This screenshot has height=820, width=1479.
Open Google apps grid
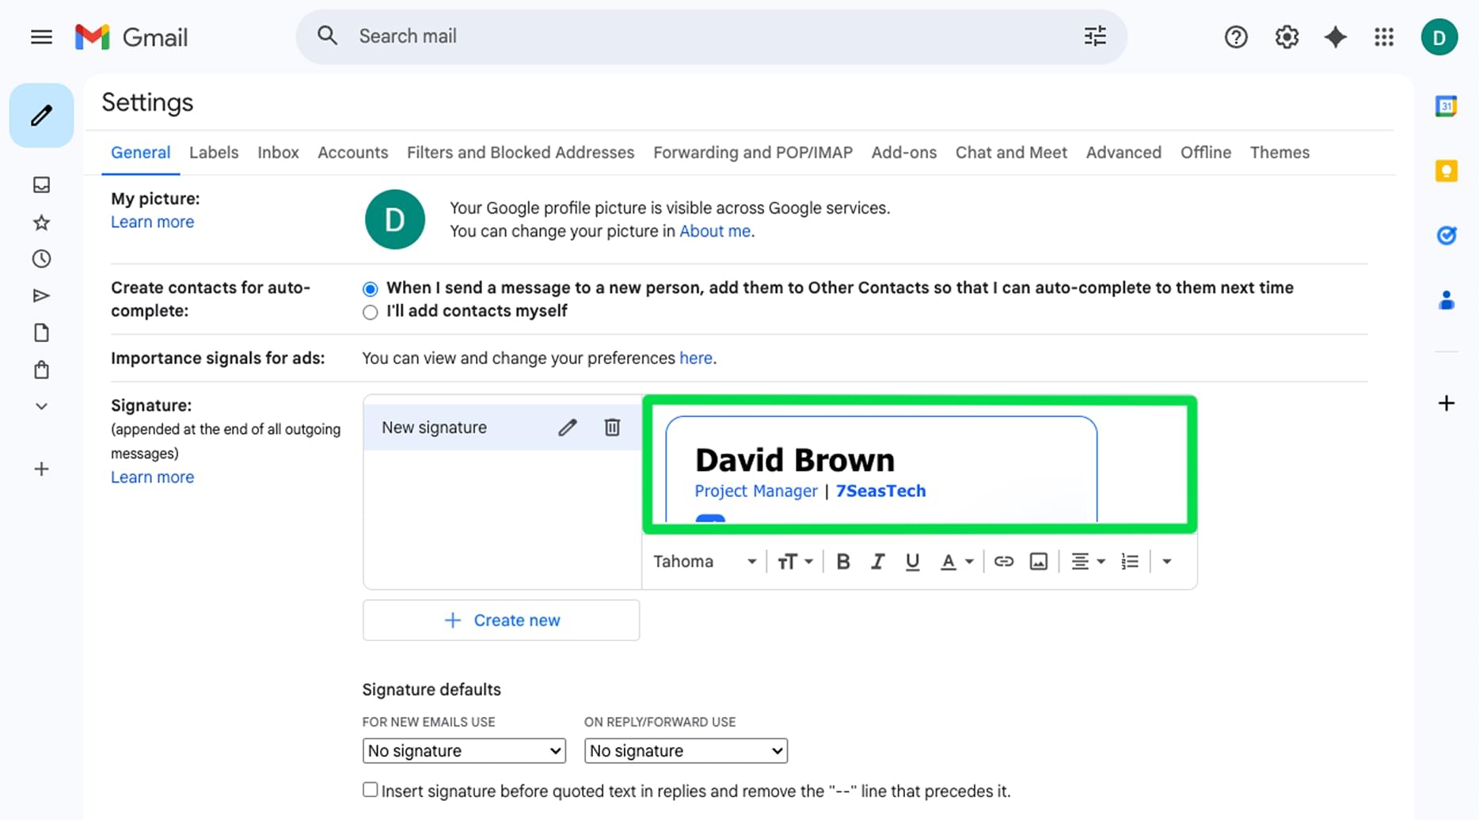(x=1384, y=36)
